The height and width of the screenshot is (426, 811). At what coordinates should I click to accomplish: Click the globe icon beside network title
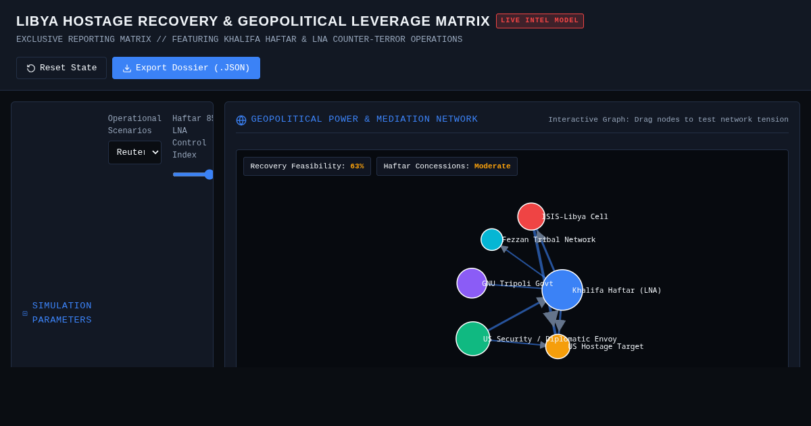(x=241, y=120)
